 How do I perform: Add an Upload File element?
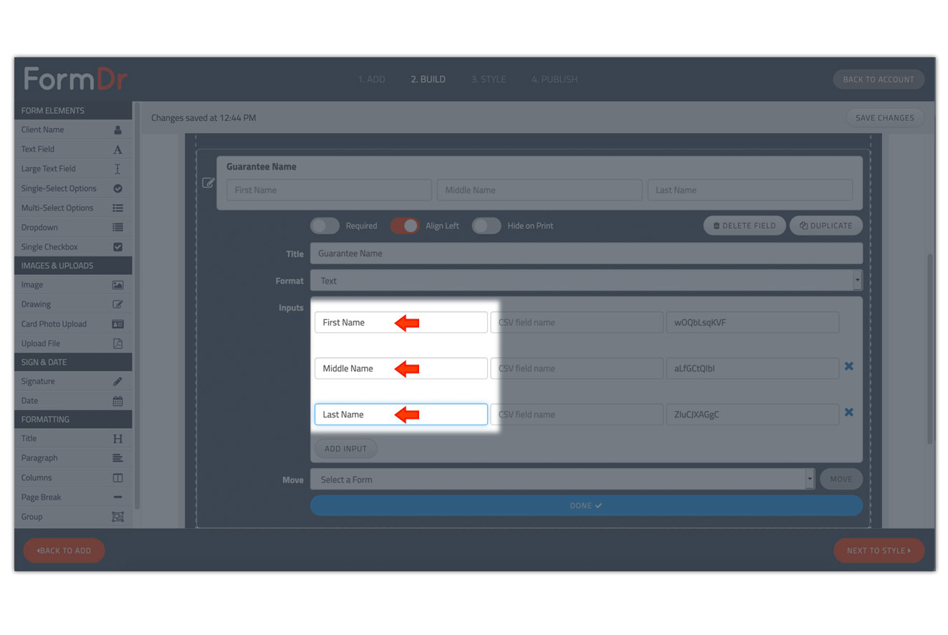coord(72,343)
